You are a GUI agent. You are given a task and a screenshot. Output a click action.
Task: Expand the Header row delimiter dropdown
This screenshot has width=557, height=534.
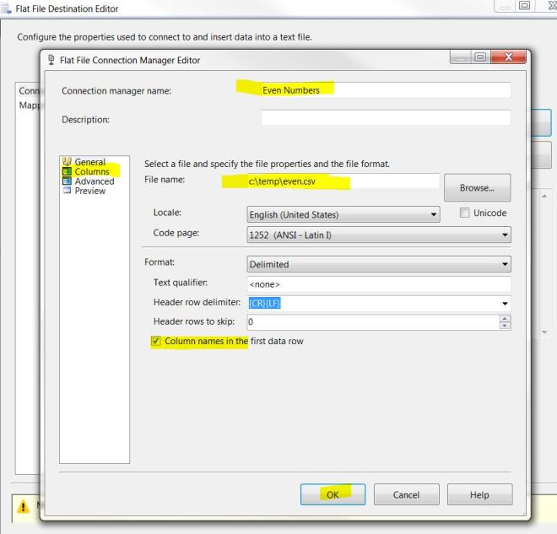(x=505, y=303)
